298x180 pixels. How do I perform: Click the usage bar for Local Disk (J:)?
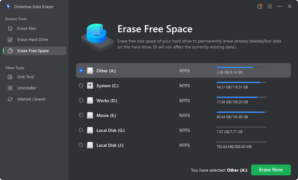pos(242,142)
